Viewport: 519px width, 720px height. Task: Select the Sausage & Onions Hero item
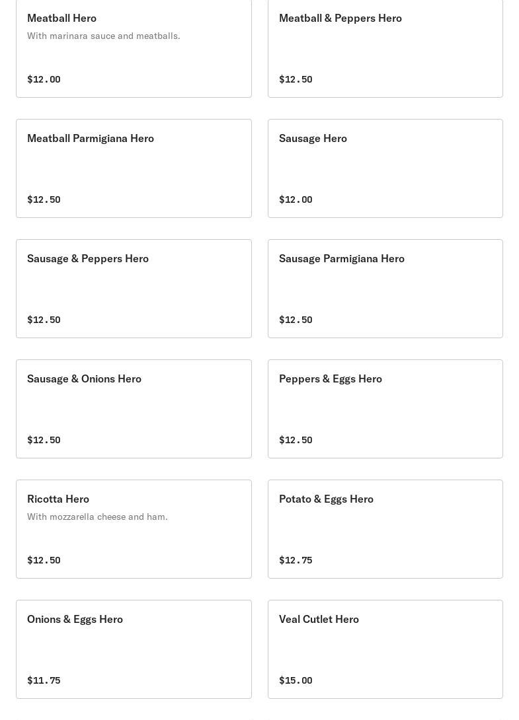tap(84, 378)
